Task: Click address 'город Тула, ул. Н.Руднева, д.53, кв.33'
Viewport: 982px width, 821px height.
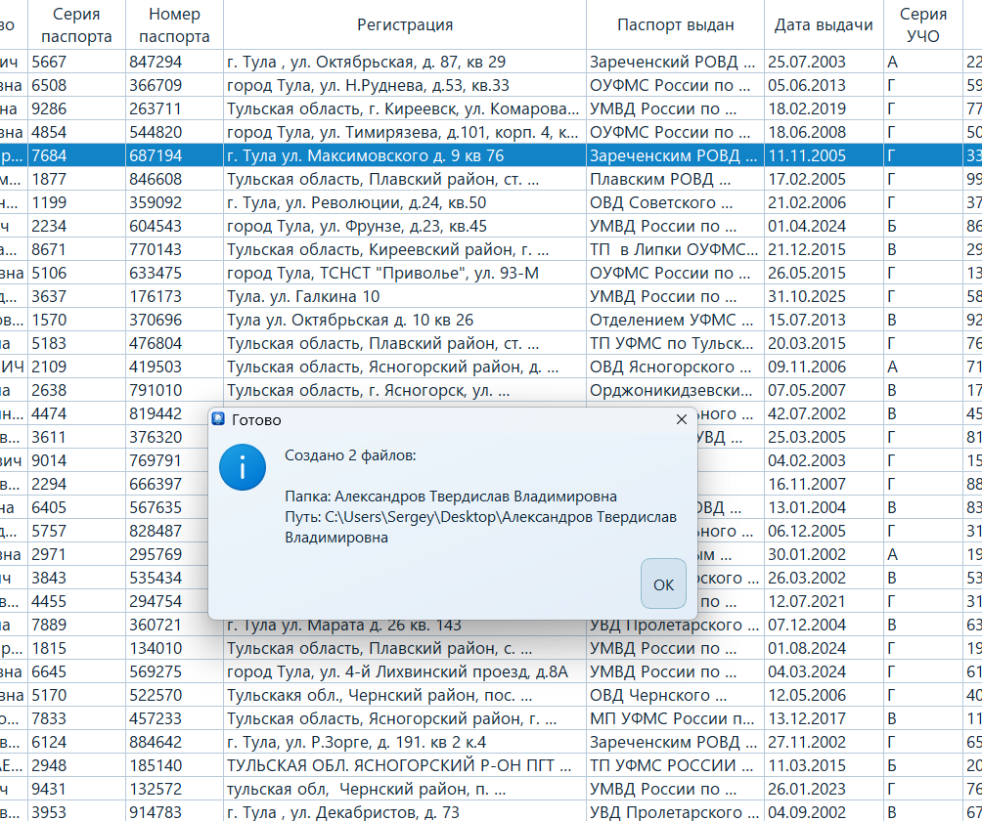Action: (405, 85)
